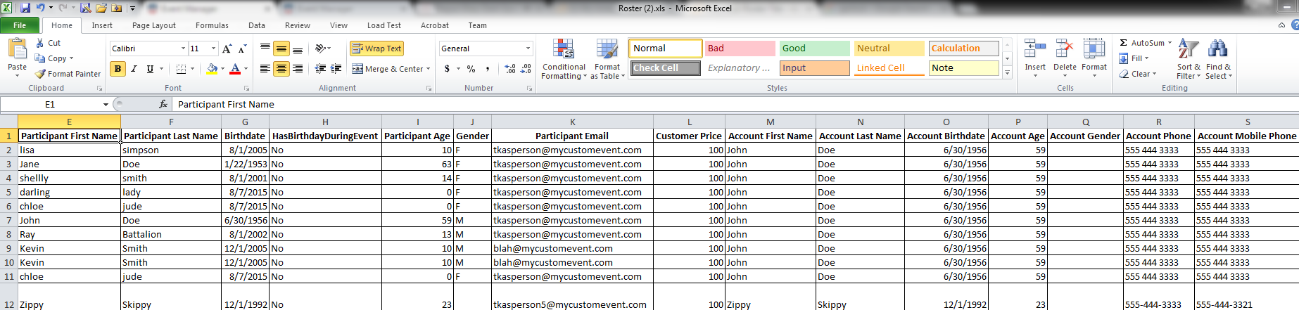The height and width of the screenshot is (310, 1299).
Task: Open the Borders dropdown arrow
Action: coord(192,69)
